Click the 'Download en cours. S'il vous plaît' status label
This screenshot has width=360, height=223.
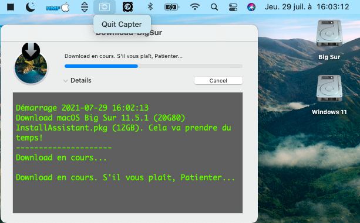coord(123,56)
